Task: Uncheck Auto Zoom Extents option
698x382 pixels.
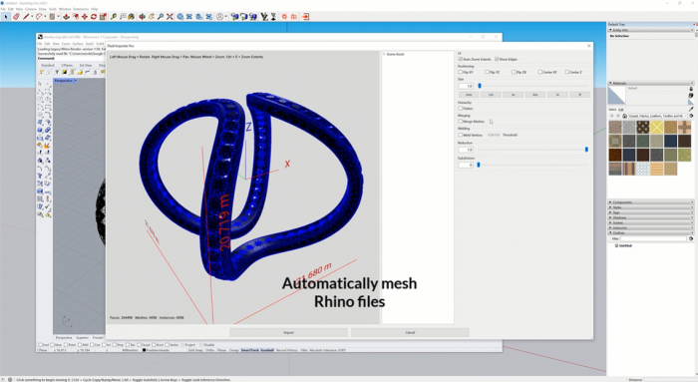Action: click(x=461, y=59)
